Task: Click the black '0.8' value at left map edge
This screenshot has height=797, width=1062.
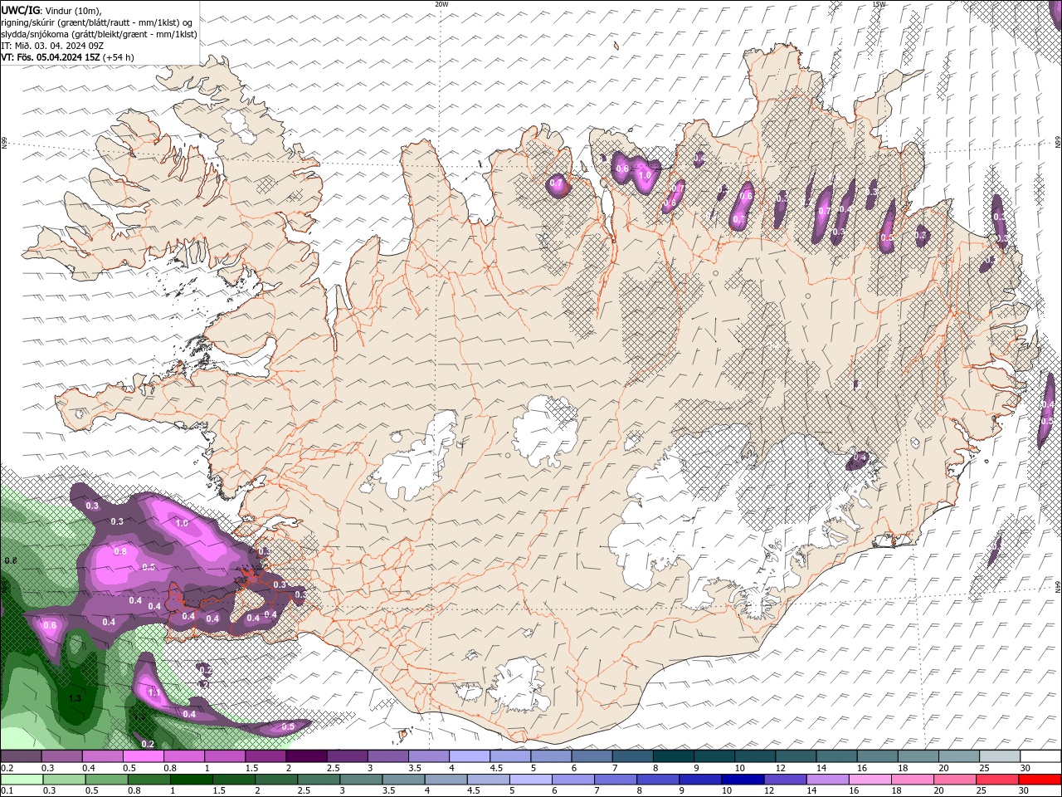Action: tap(10, 561)
